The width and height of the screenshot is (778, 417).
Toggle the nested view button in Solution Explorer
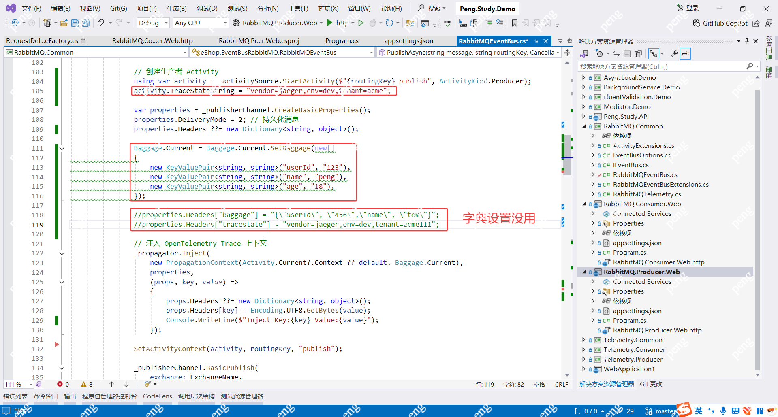click(x=654, y=53)
